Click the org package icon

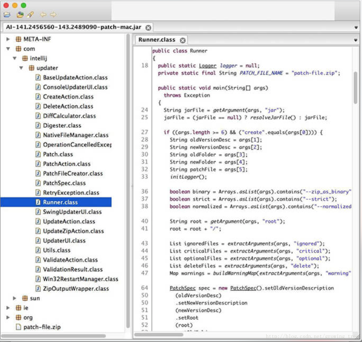18,317
